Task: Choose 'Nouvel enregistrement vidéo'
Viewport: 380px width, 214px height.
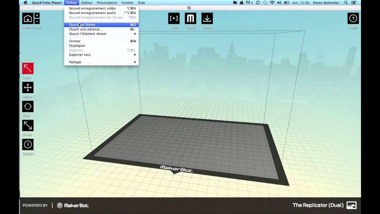Action: click(x=101, y=8)
